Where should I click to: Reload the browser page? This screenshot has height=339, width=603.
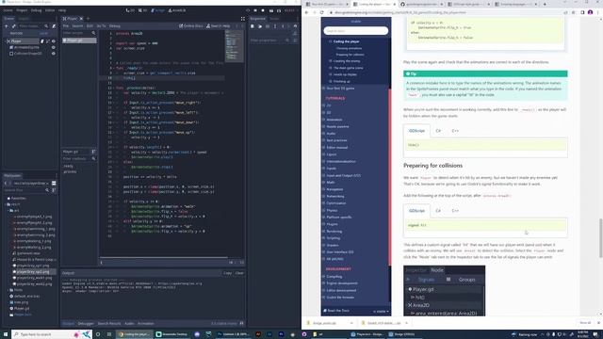tap(321, 12)
